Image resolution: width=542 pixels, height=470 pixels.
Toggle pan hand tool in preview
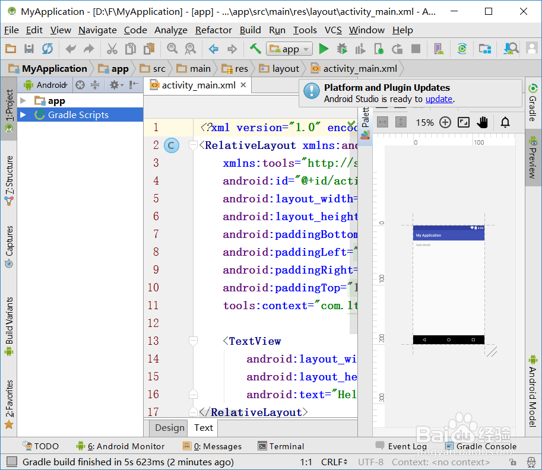[x=483, y=122]
